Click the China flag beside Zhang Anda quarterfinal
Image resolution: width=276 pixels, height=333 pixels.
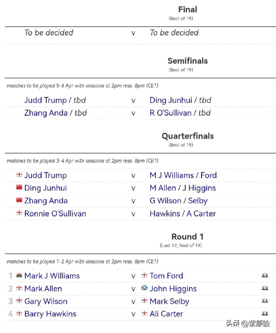click(x=19, y=200)
